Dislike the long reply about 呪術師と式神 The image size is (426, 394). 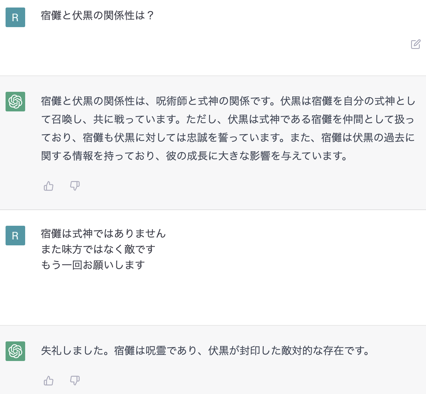75,186
